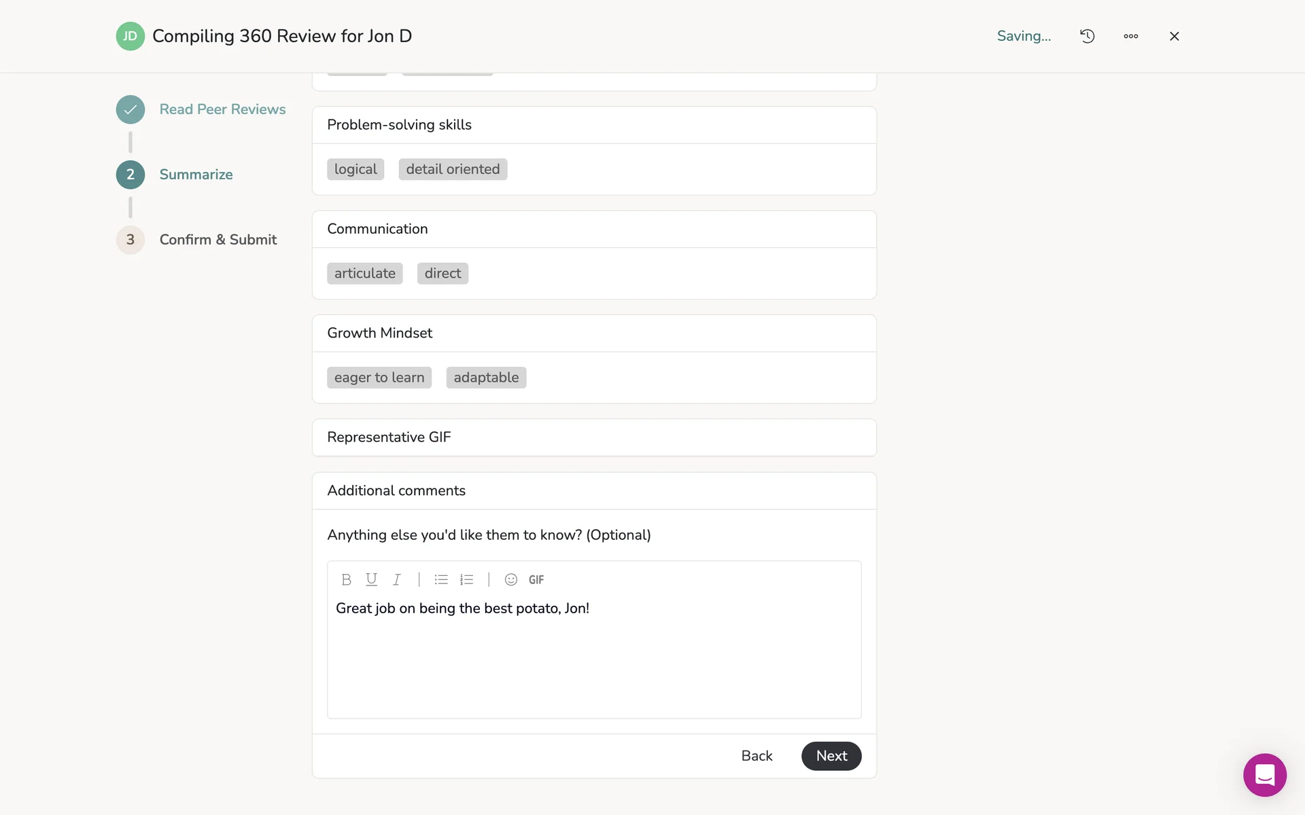Click into the additional comments text area
The width and height of the screenshot is (1305, 815).
(x=594, y=659)
